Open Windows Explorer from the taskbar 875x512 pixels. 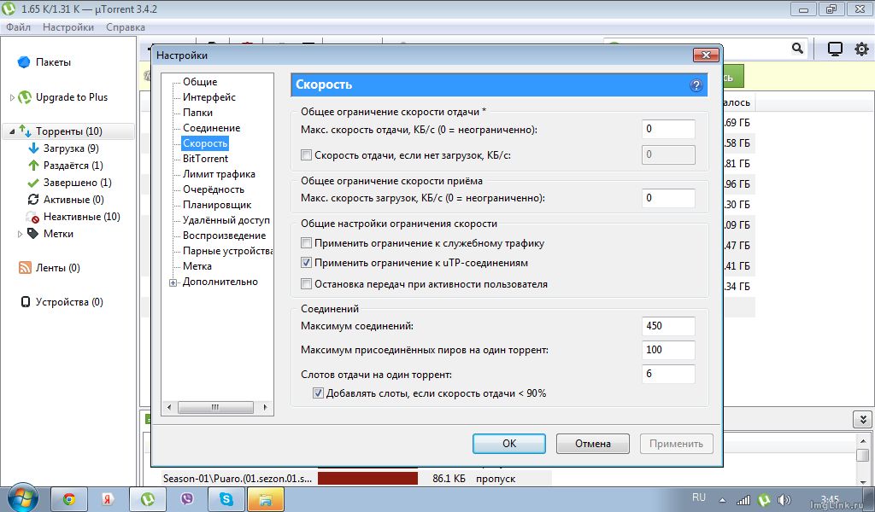[x=266, y=499]
